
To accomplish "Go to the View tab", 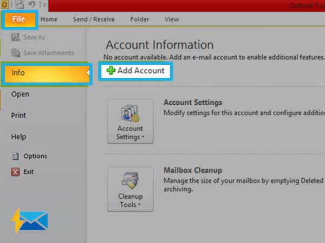I will pyautogui.click(x=172, y=19).
